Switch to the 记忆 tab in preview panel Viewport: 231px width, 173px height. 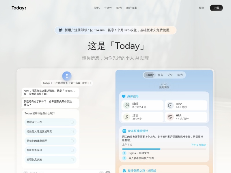[170, 75]
